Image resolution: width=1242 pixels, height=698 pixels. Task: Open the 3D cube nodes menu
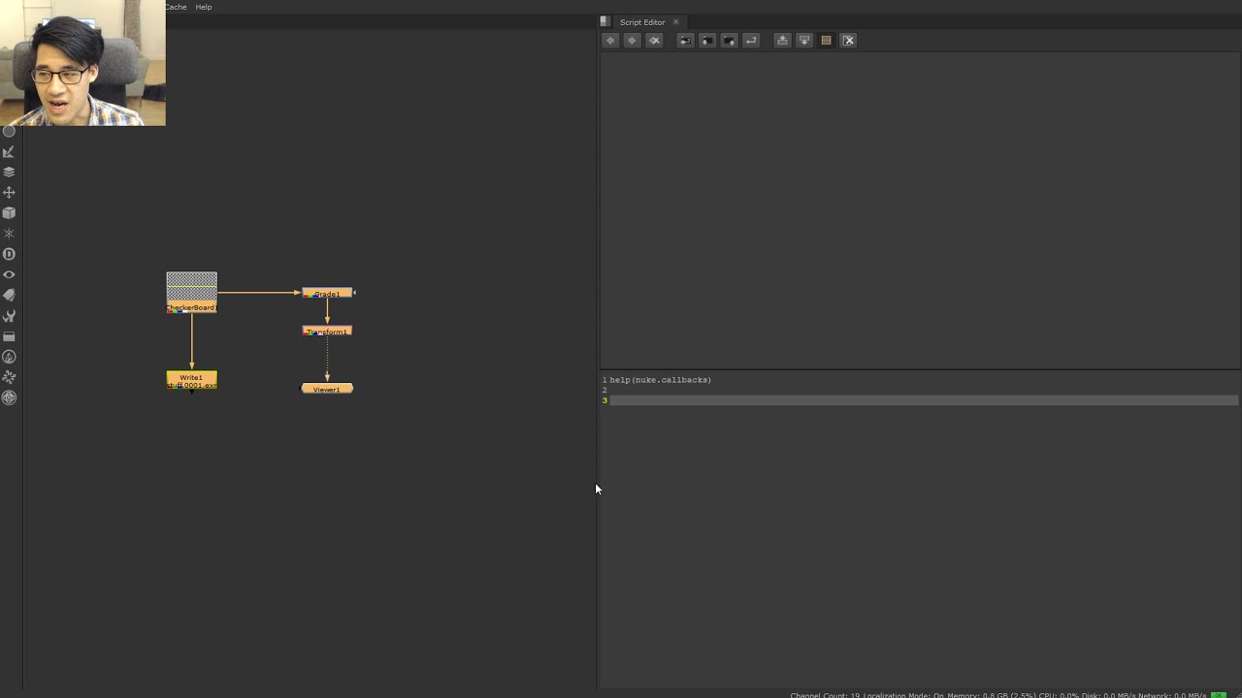click(x=9, y=212)
